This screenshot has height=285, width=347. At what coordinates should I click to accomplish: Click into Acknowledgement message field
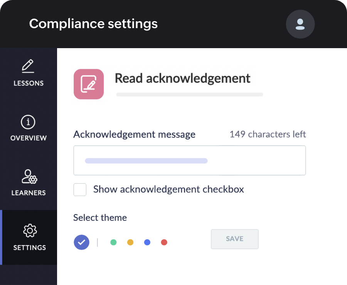[x=189, y=161]
